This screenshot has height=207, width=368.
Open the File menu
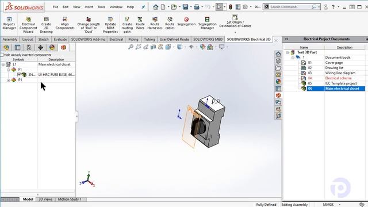[55, 7]
